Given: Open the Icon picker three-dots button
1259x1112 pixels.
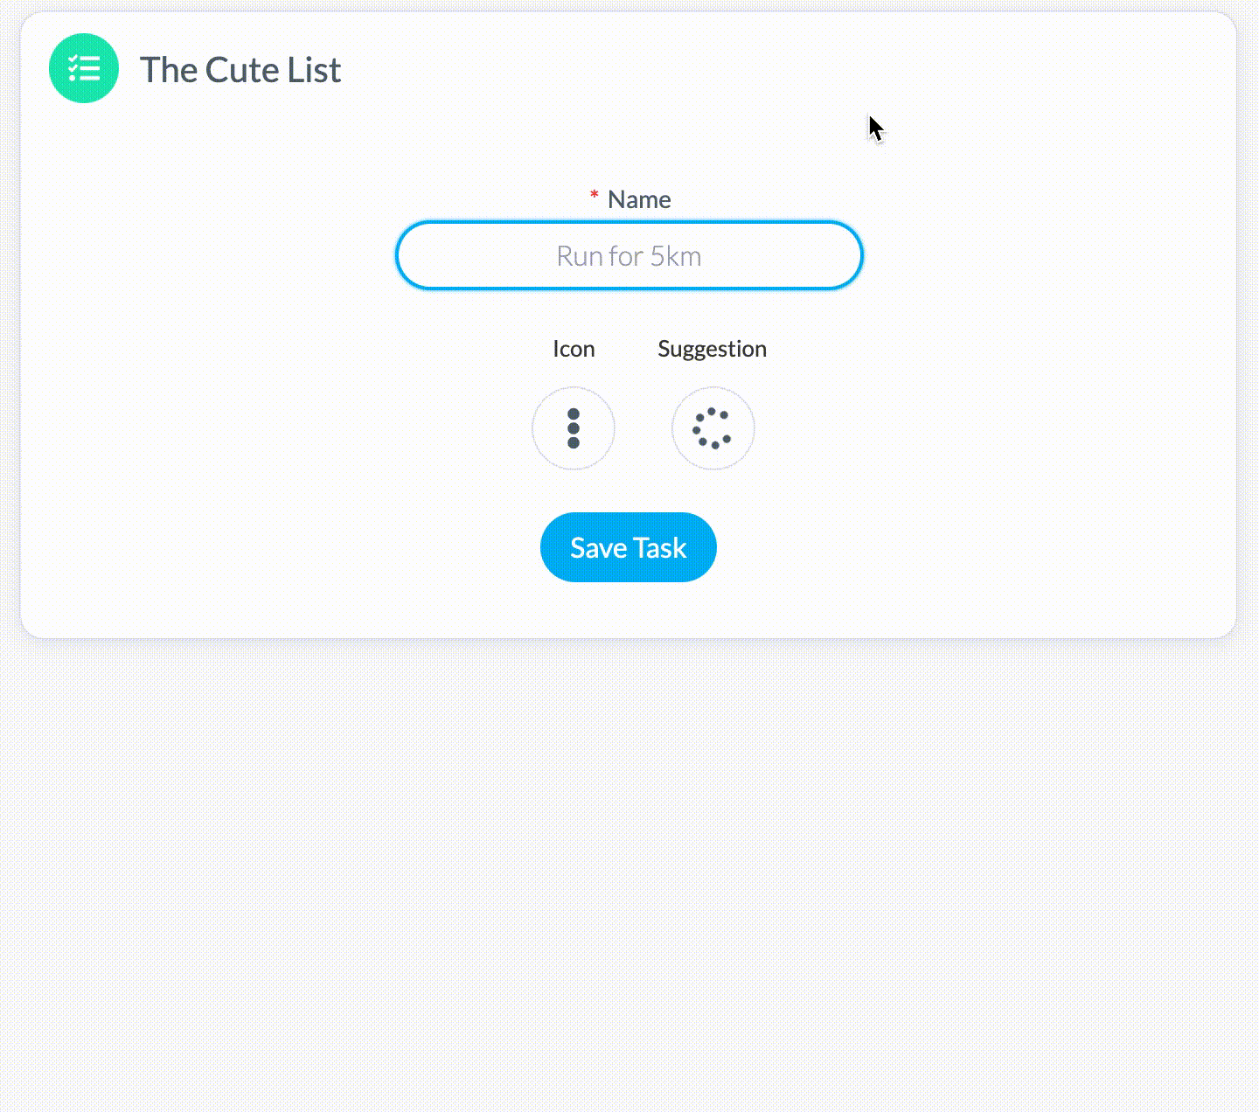Looking at the screenshot, I should click(x=574, y=428).
